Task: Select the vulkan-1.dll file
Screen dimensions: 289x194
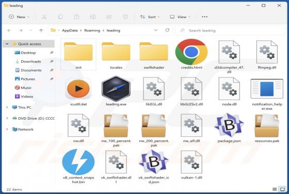Action: pos(191,165)
